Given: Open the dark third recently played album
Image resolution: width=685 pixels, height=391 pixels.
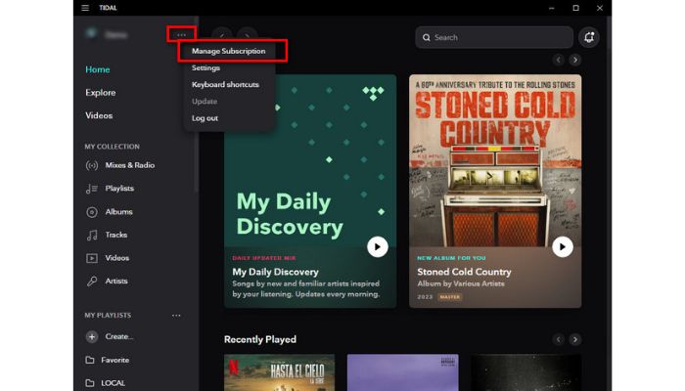Looking at the screenshot, I should [526, 372].
